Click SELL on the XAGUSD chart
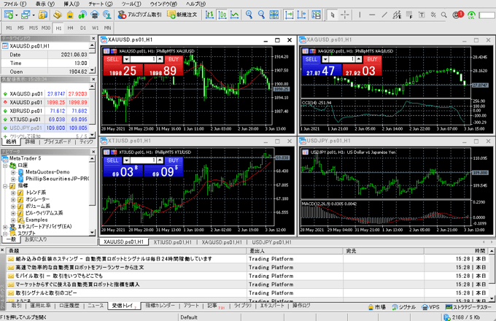 (x=311, y=59)
